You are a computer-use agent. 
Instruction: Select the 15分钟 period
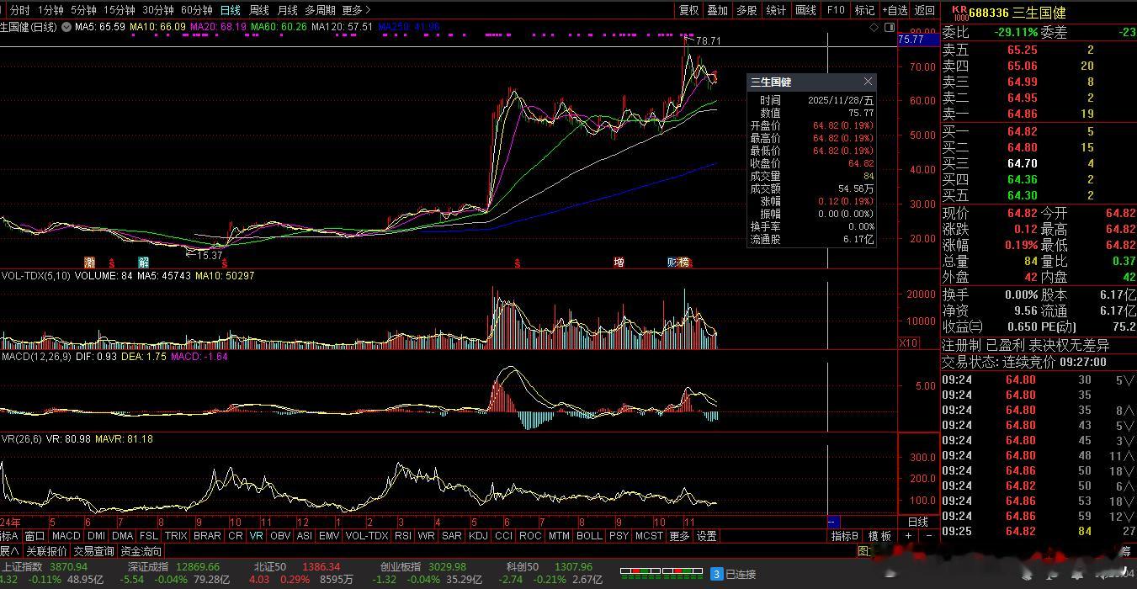(x=119, y=10)
